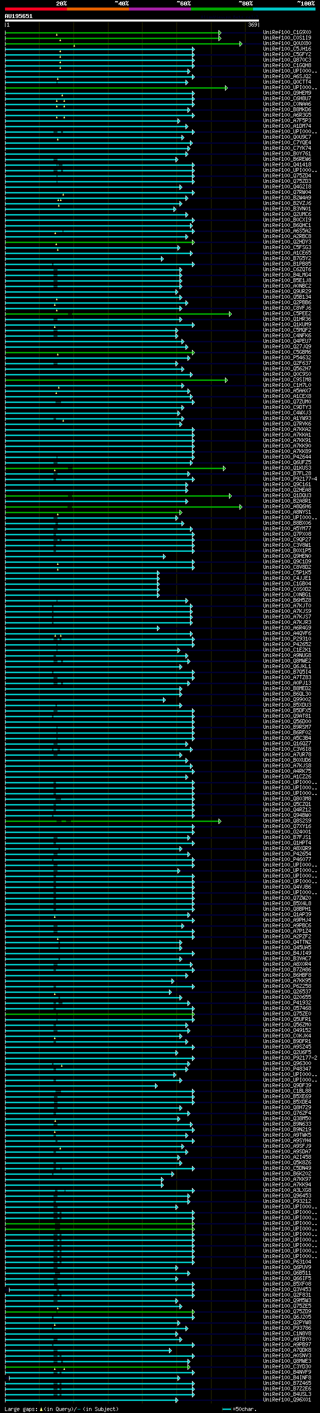Screen dimensions: 320x1413
Task: Click the UniRef100_P42644 entry
Action: click(287, 457)
